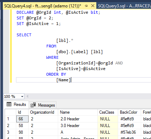Select the Name cell 3.0 Header
Viewport: 151px width, 139px height.
coord(78,126)
